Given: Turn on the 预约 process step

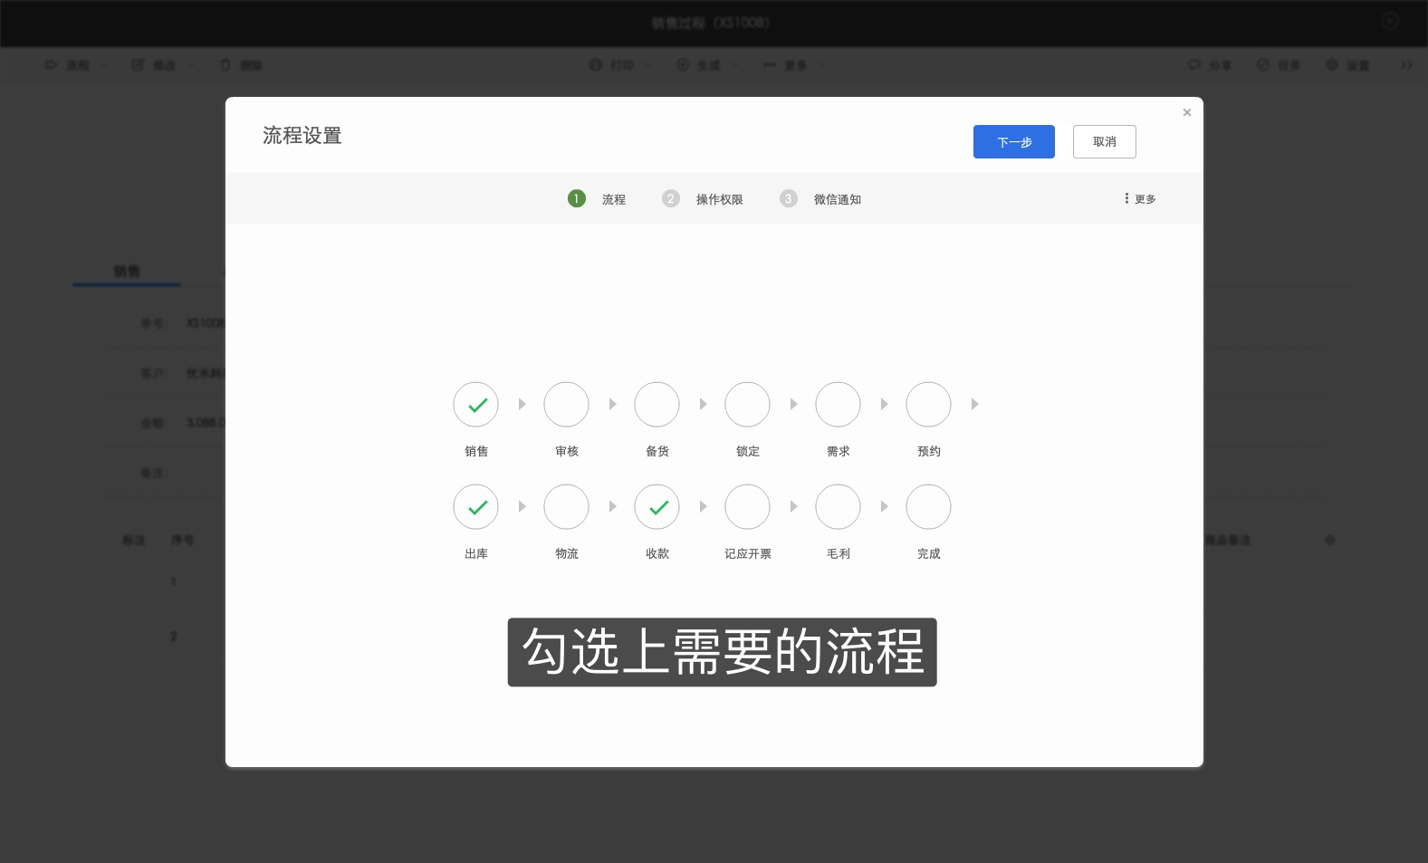Looking at the screenshot, I should 928,405.
